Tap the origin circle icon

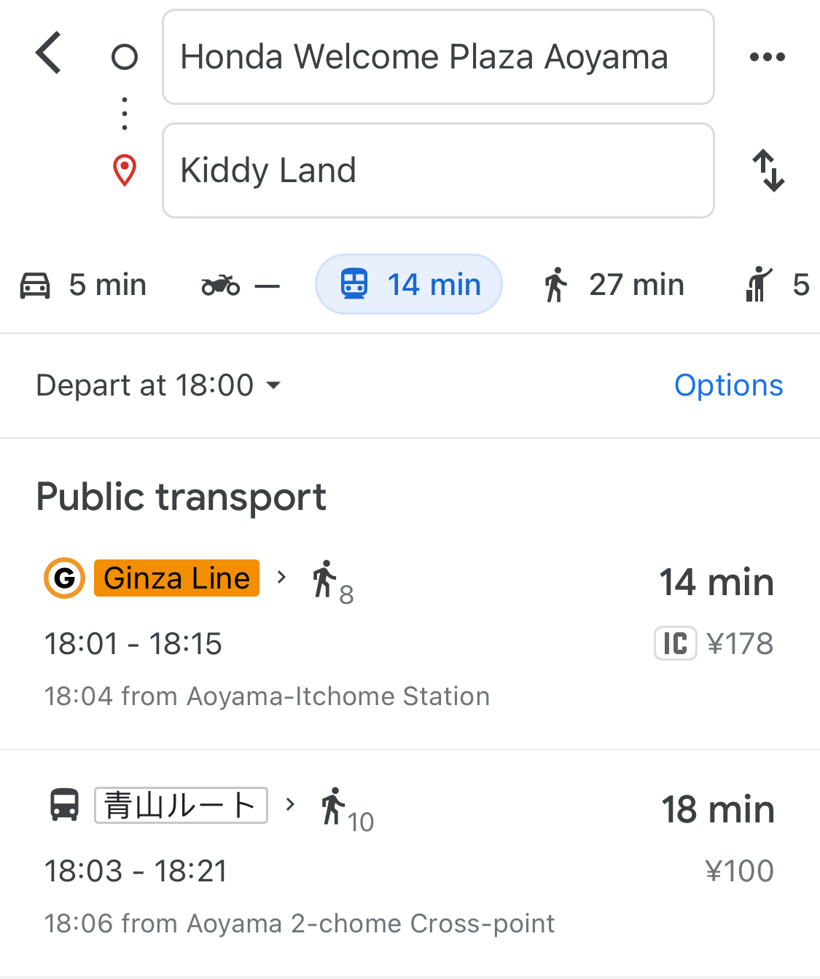click(x=125, y=57)
